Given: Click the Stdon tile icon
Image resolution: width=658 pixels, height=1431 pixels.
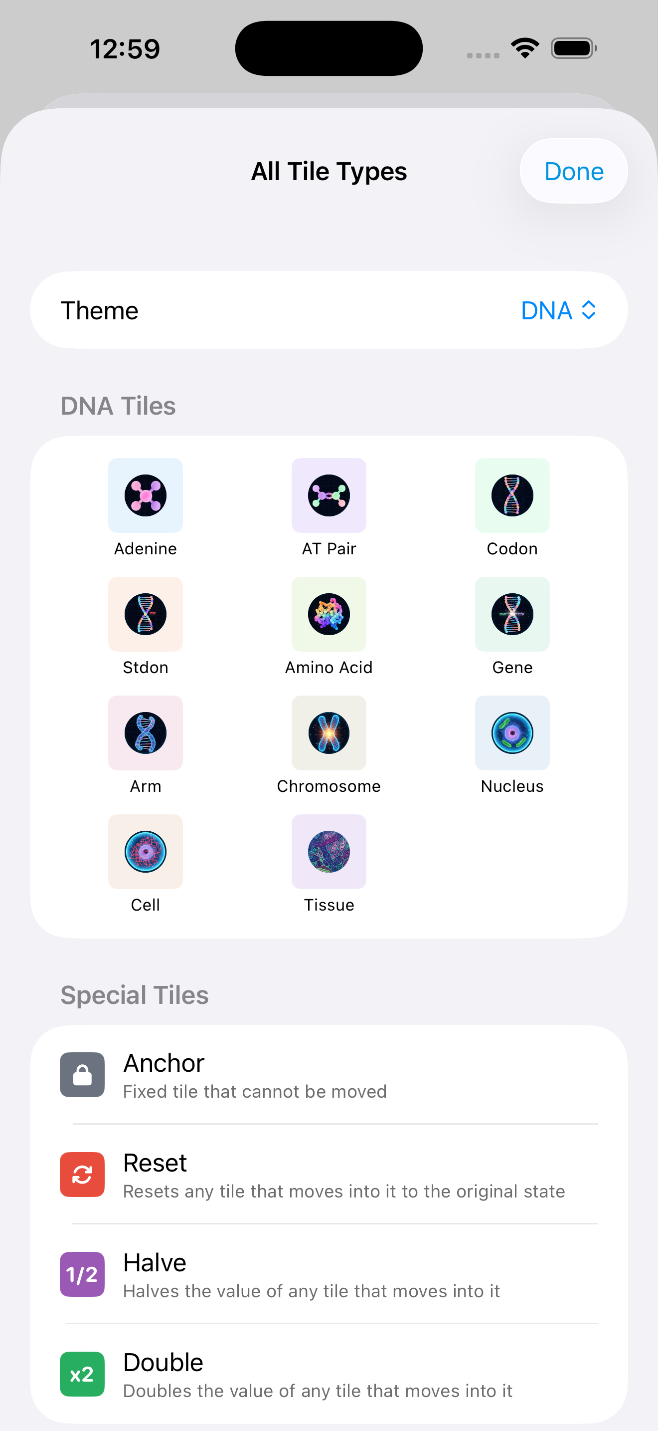Looking at the screenshot, I should coord(146,614).
